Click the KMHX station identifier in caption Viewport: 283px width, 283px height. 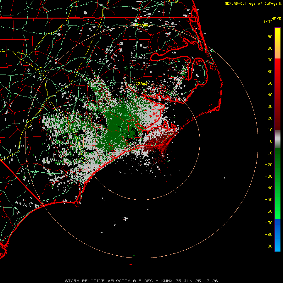coord(167,281)
